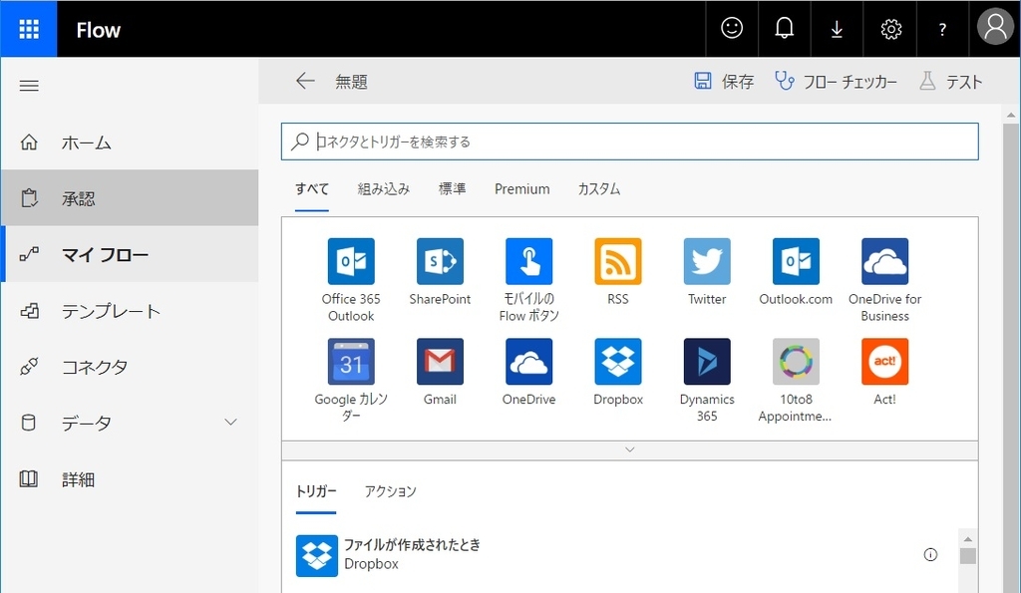Select the Office 365 Outlook connector
1021x593 pixels.
(351, 280)
